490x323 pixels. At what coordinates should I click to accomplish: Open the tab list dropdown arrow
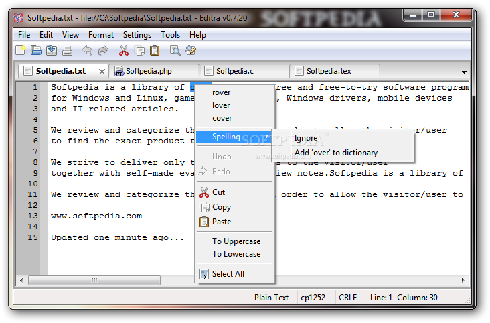464,72
